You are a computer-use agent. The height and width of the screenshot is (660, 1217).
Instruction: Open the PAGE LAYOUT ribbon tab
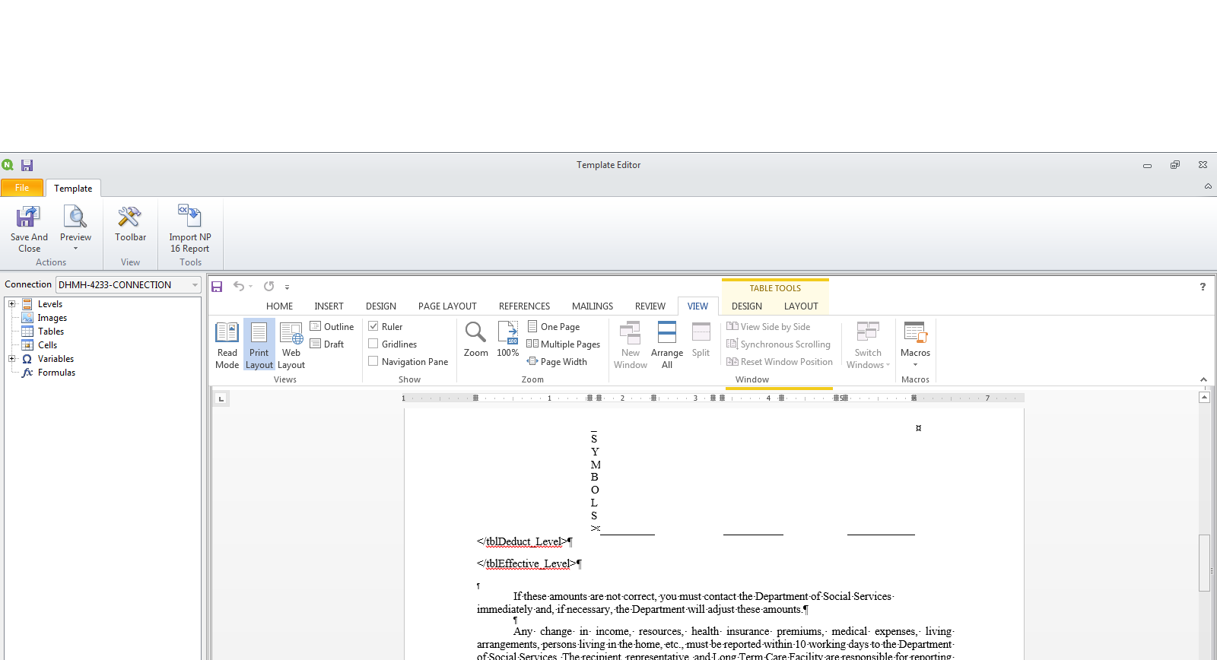coord(447,306)
